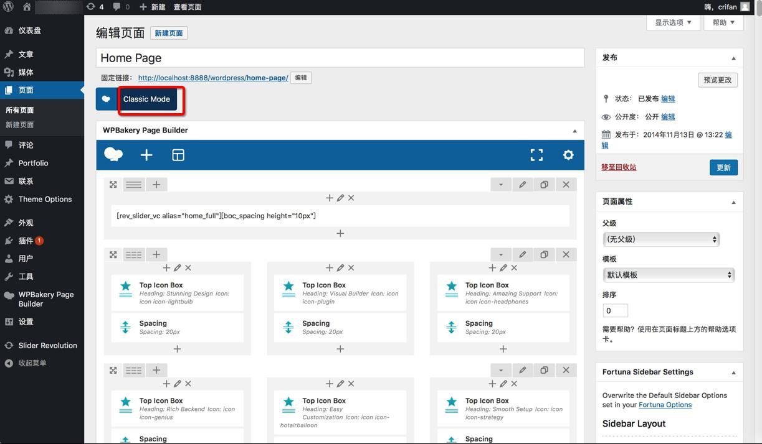The width and height of the screenshot is (762, 444).
Task: Delete the third row with X
Action: (566, 370)
